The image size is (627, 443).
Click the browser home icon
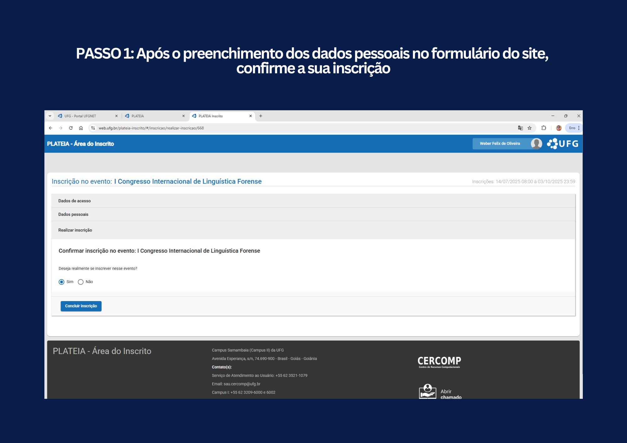coord(81,128)
